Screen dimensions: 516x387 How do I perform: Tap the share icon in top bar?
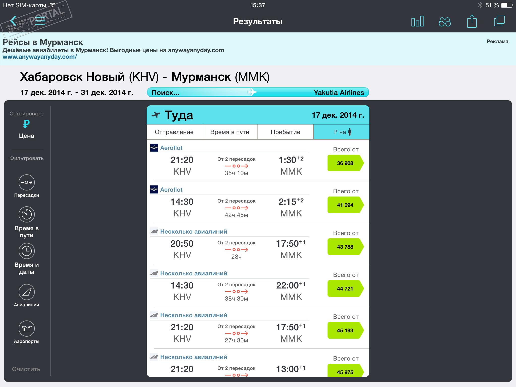(472, 21)
